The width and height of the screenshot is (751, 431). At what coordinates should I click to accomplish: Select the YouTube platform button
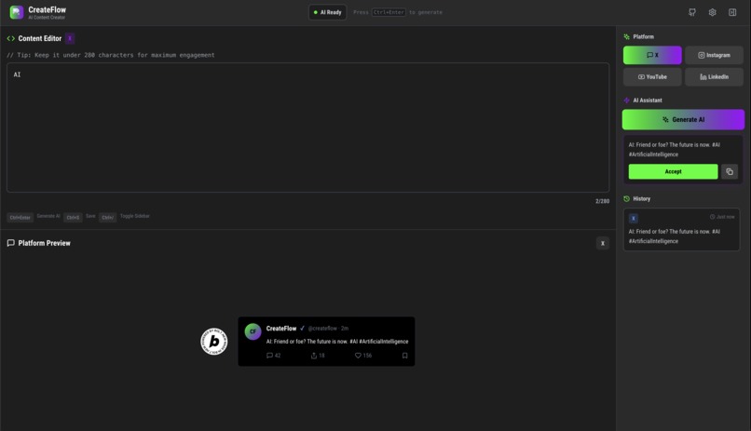[652, 76]
